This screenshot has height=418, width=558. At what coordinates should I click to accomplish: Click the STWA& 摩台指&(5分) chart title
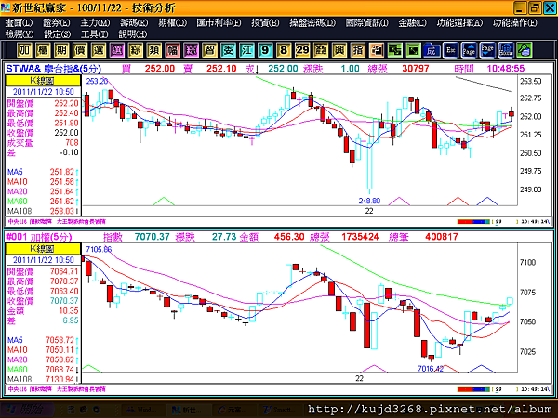(x=53, y=69)
